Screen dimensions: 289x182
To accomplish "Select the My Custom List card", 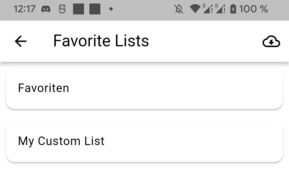I will (144, 141).
